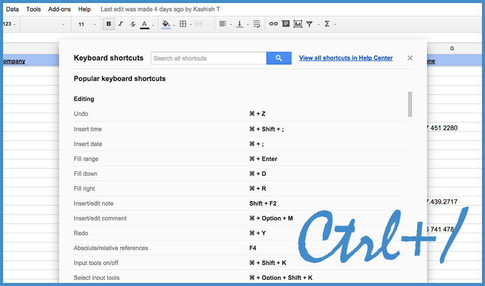The image size is (485, 286).
Task: Click Popular keyboard shortcuts heading
Action: click(119, 79)
